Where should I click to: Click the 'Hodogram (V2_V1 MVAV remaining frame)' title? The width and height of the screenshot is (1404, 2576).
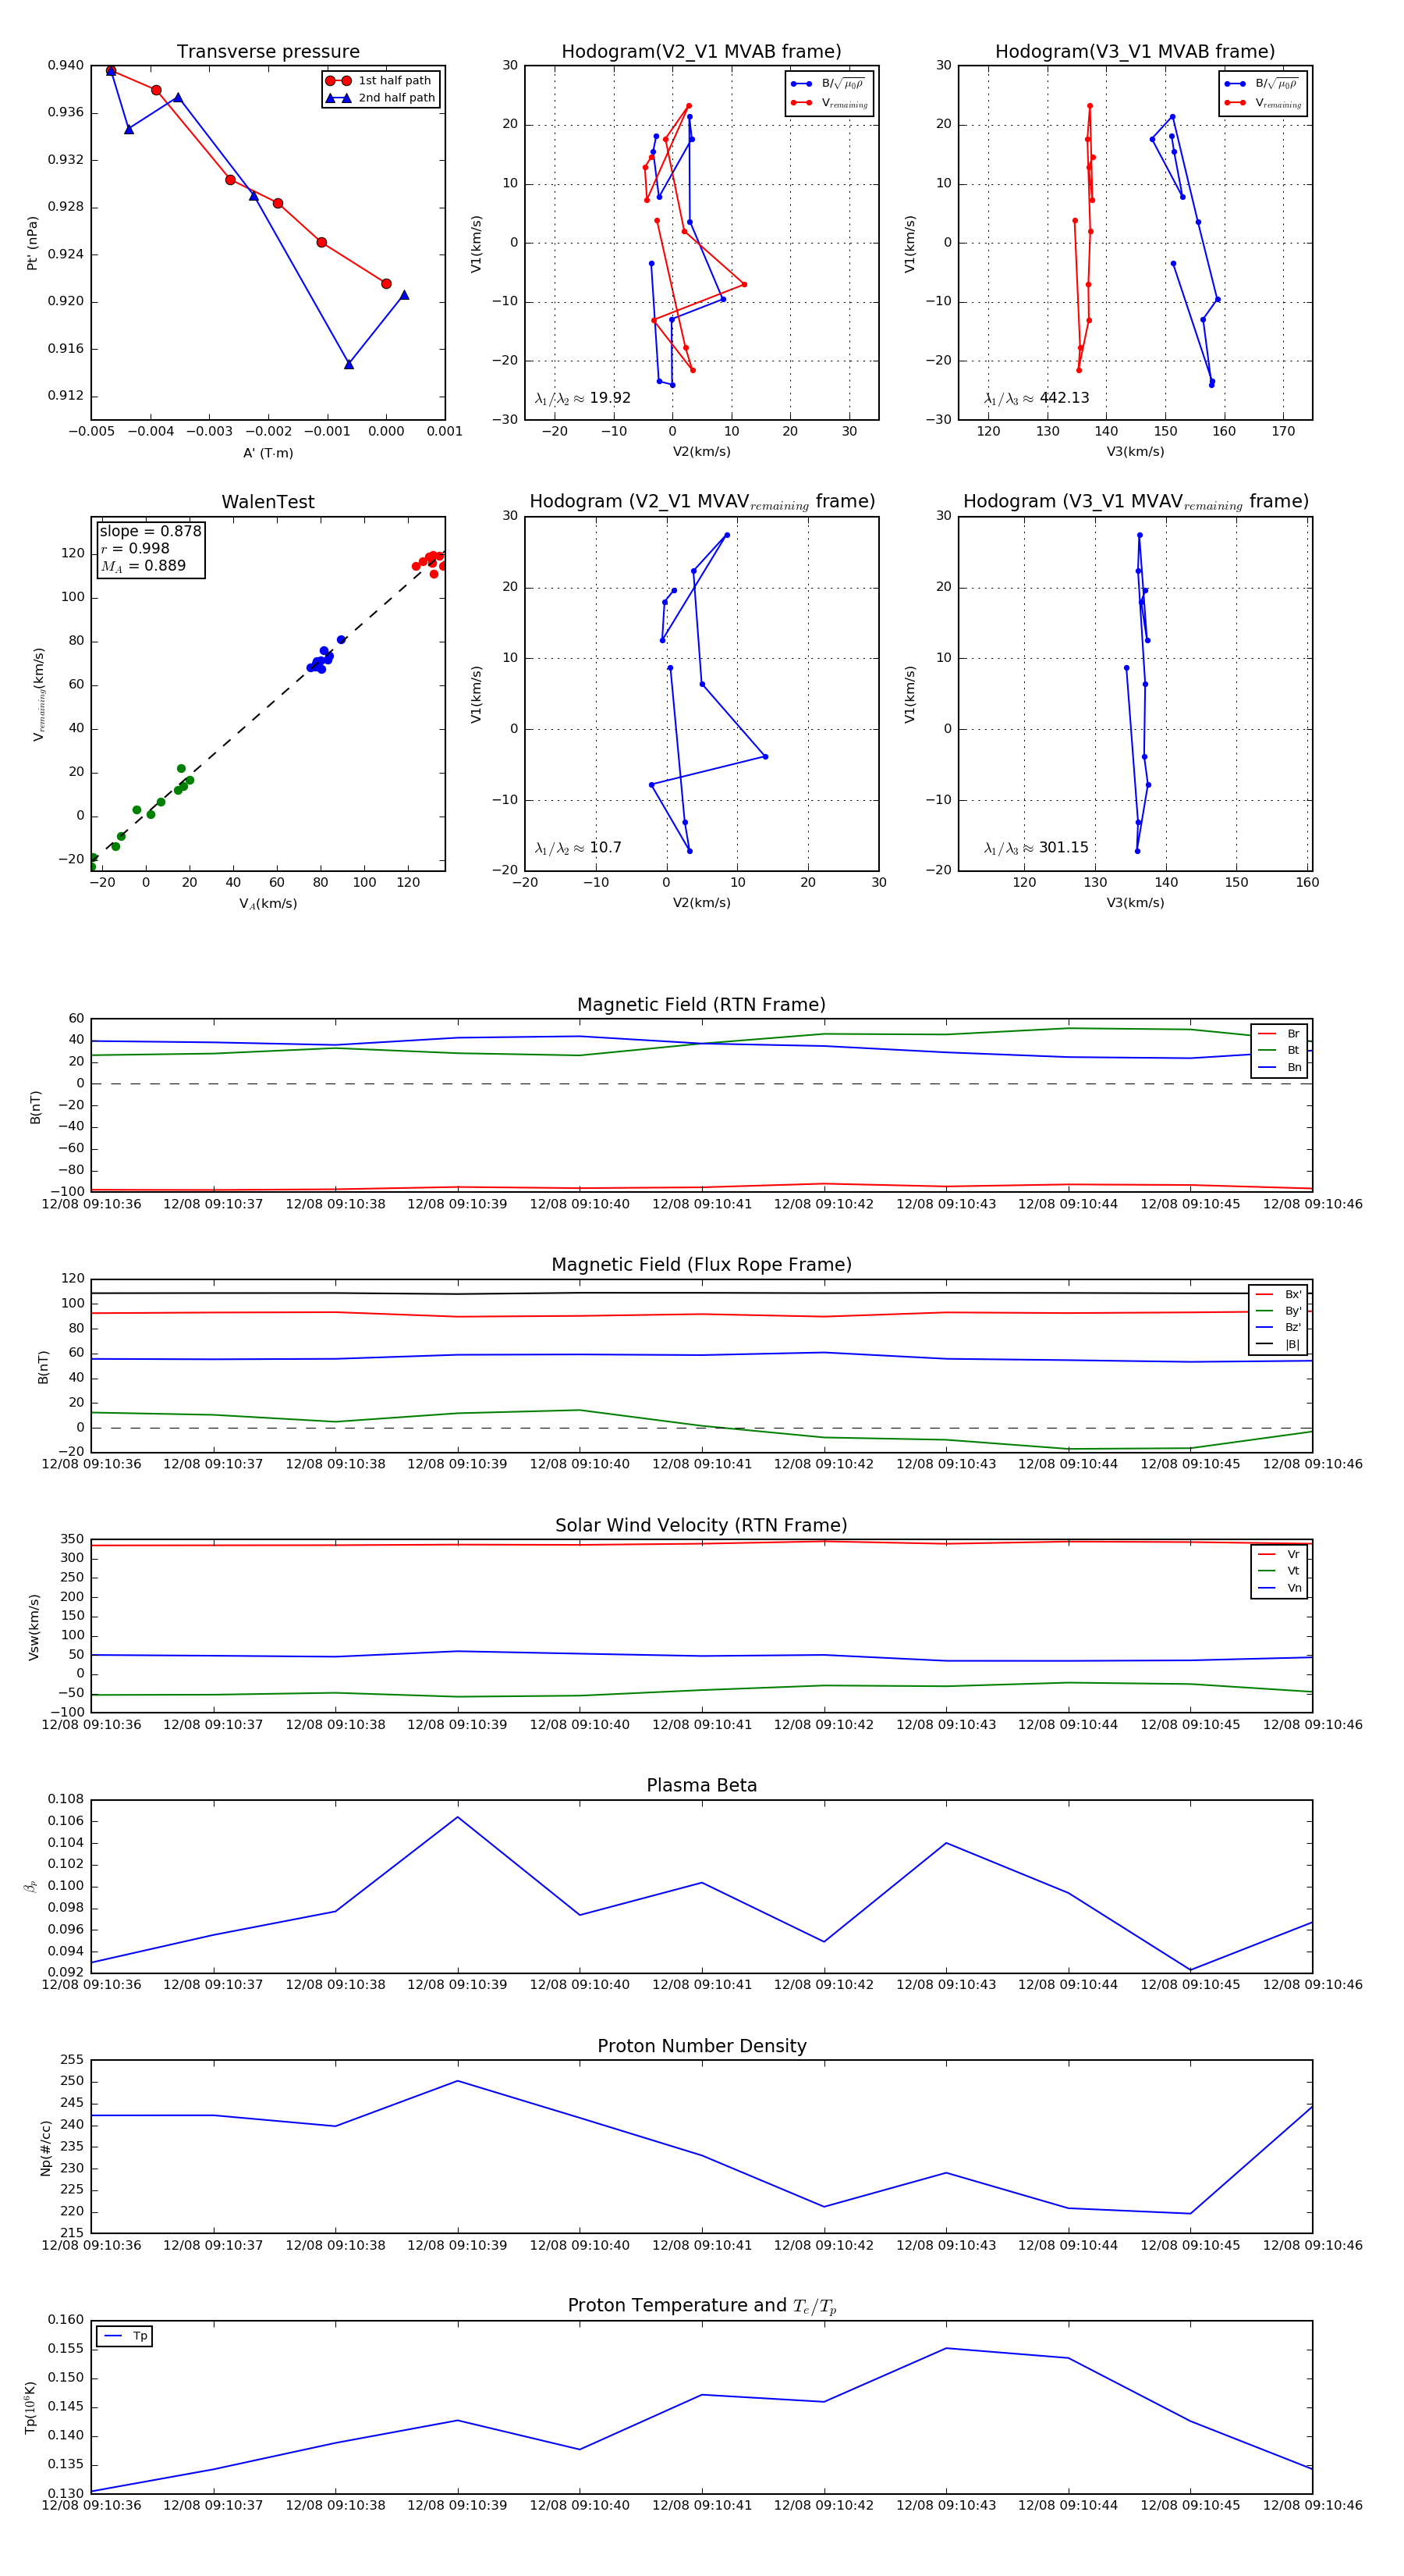coord(701,502)
